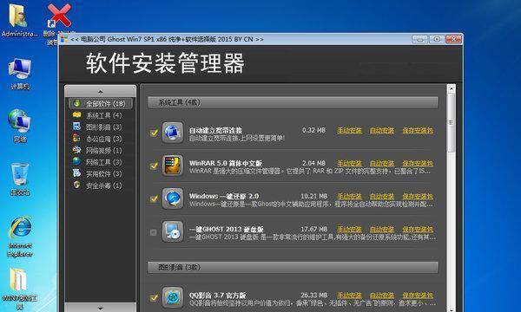Click the WinRAR 5.0 简体中文版 title text
Viewport: 521px width, 312px height.
226,163
